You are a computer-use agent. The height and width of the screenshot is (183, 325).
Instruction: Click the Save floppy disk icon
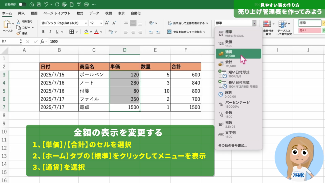pyautogui.click(x=39, y=4)
